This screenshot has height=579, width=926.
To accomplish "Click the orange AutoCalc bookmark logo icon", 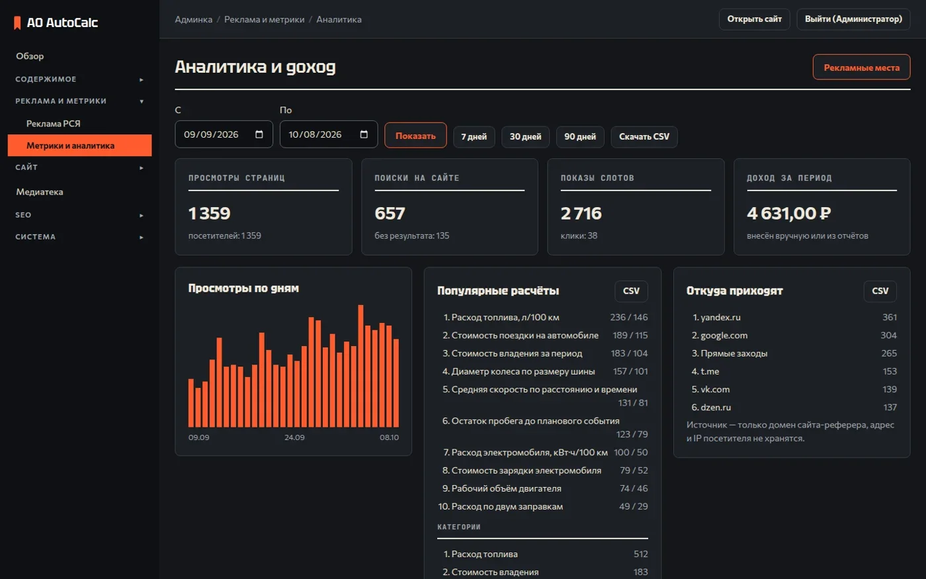I will (x=17, y=22).
